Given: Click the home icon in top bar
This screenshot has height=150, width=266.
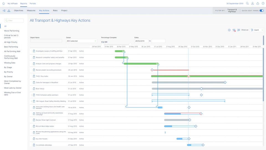Looking at the screenshot, I should pos(4,3).
